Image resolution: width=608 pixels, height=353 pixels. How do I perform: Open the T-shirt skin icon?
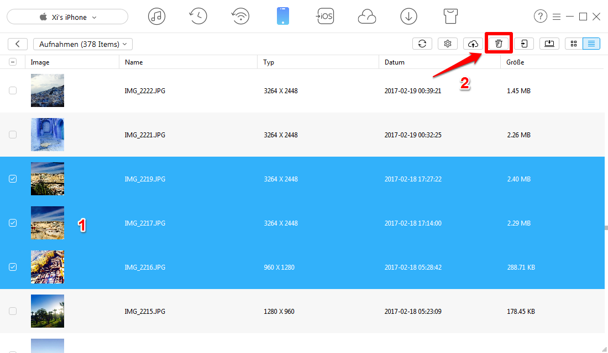(450, 17)
